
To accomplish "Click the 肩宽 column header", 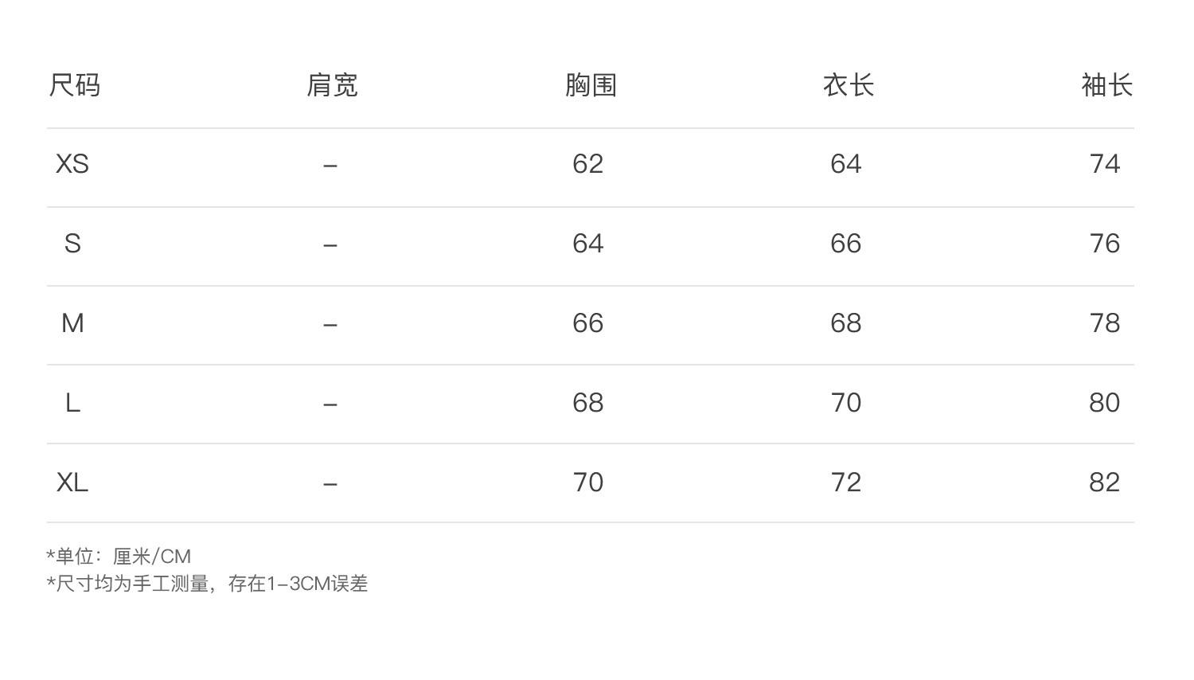I will point(332,85).
